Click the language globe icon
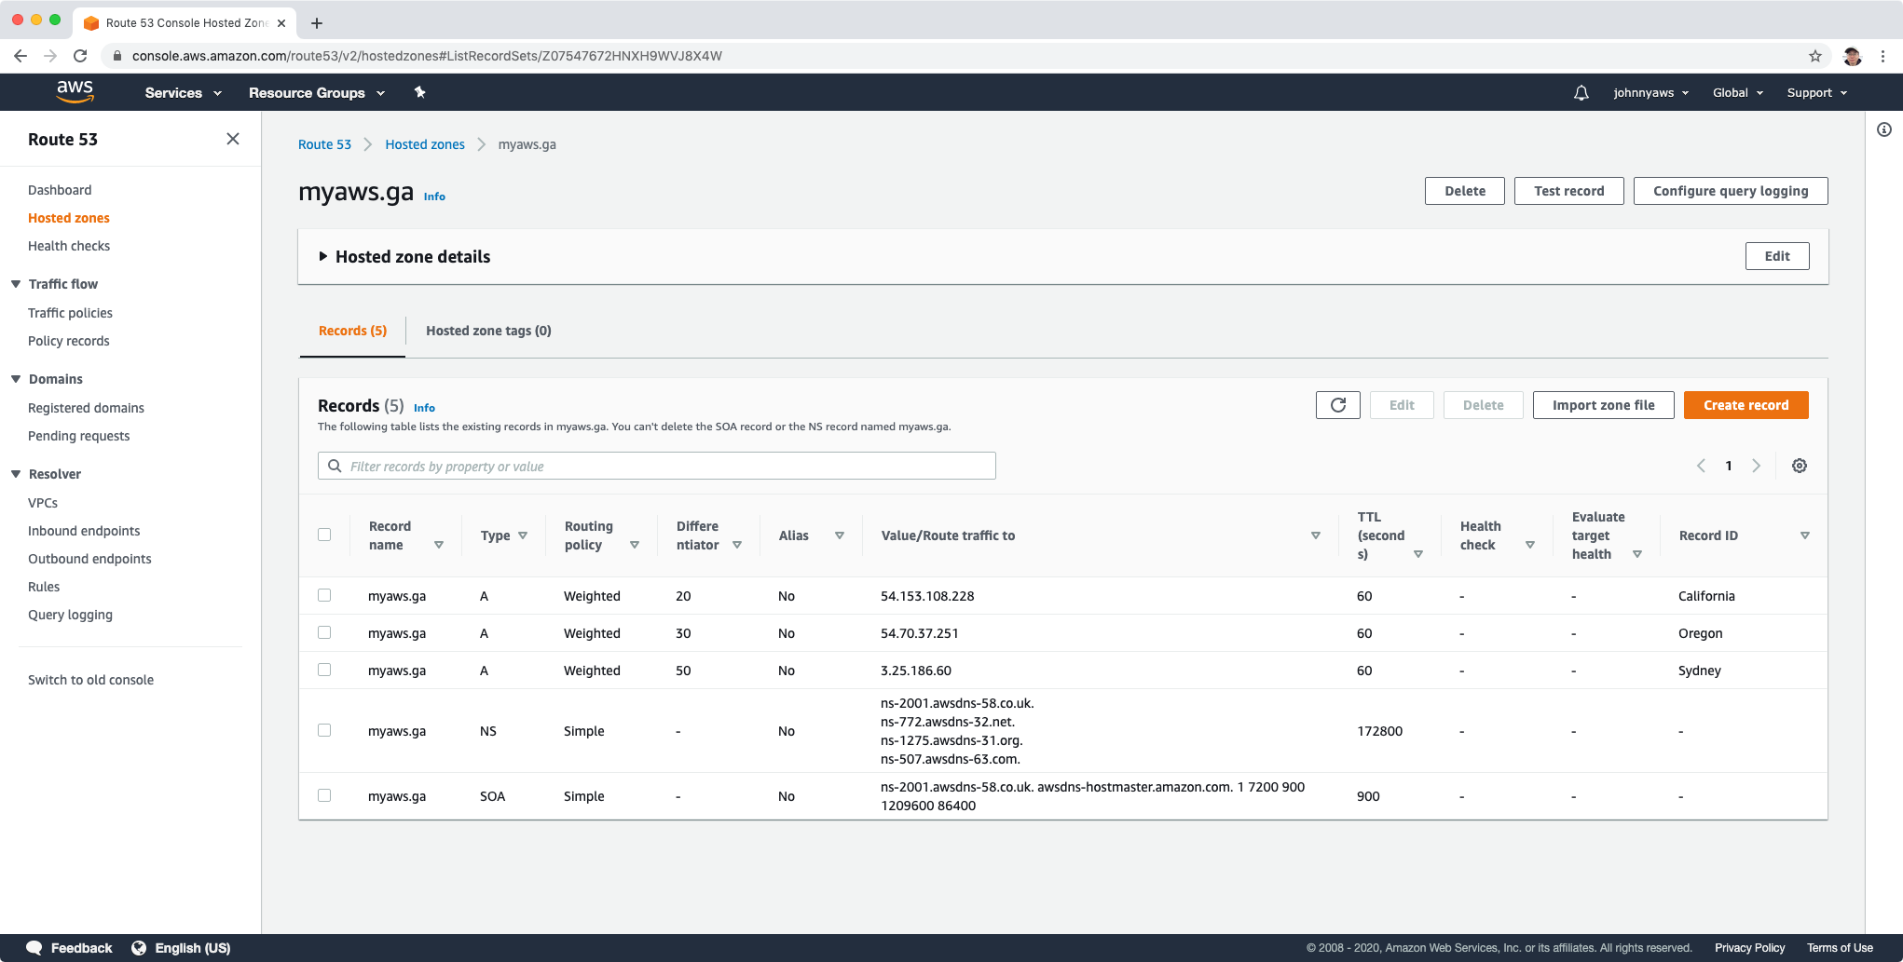The image size is (1903, 962). (139, 948)
